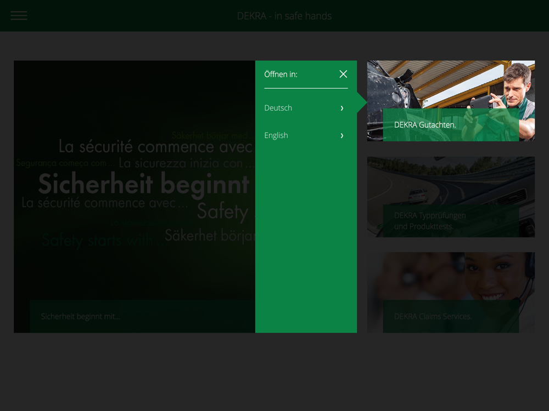Open the hamburger menu icon

pos(19,15)
